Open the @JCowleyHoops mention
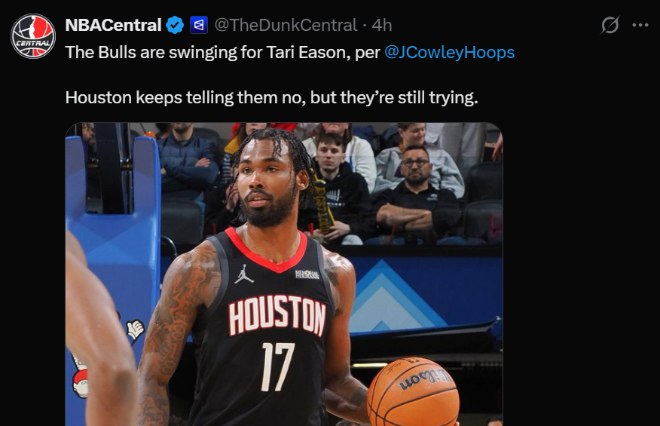Image resolution: width=660 pixels, height=426 pixels. coord(450,53)
